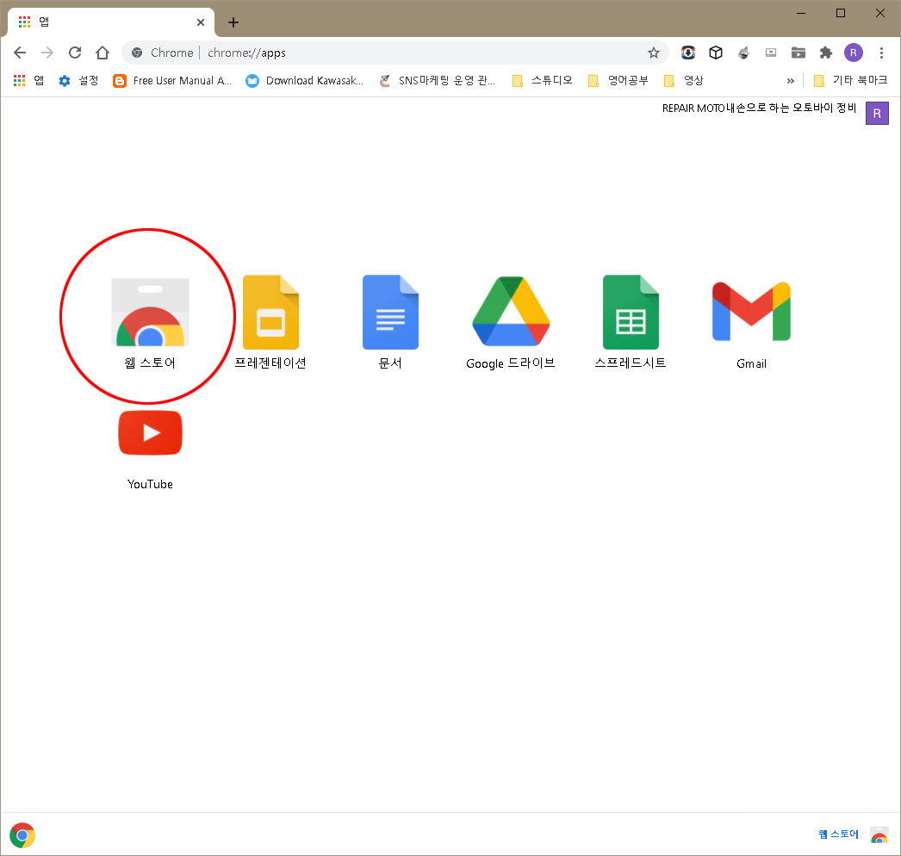This screenshot has height=856, width=901.
Task: Open the Web Store app icon
Action: 150,313
